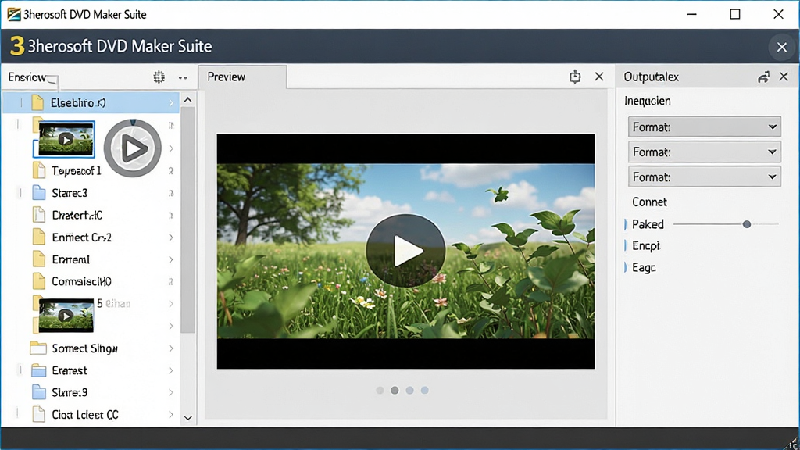Select the Elseblirro row label
800x450 pixels.
tap(78, 103)
